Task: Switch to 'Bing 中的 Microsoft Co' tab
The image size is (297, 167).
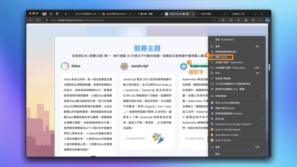Action: [x=117, y=14]
